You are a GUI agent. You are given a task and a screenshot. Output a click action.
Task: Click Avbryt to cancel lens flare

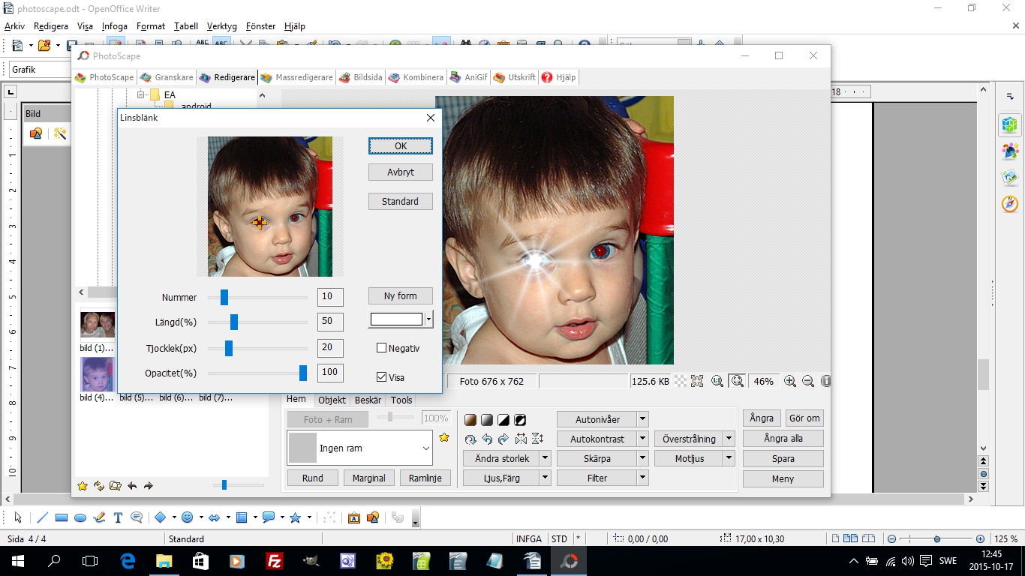(401, 172)
